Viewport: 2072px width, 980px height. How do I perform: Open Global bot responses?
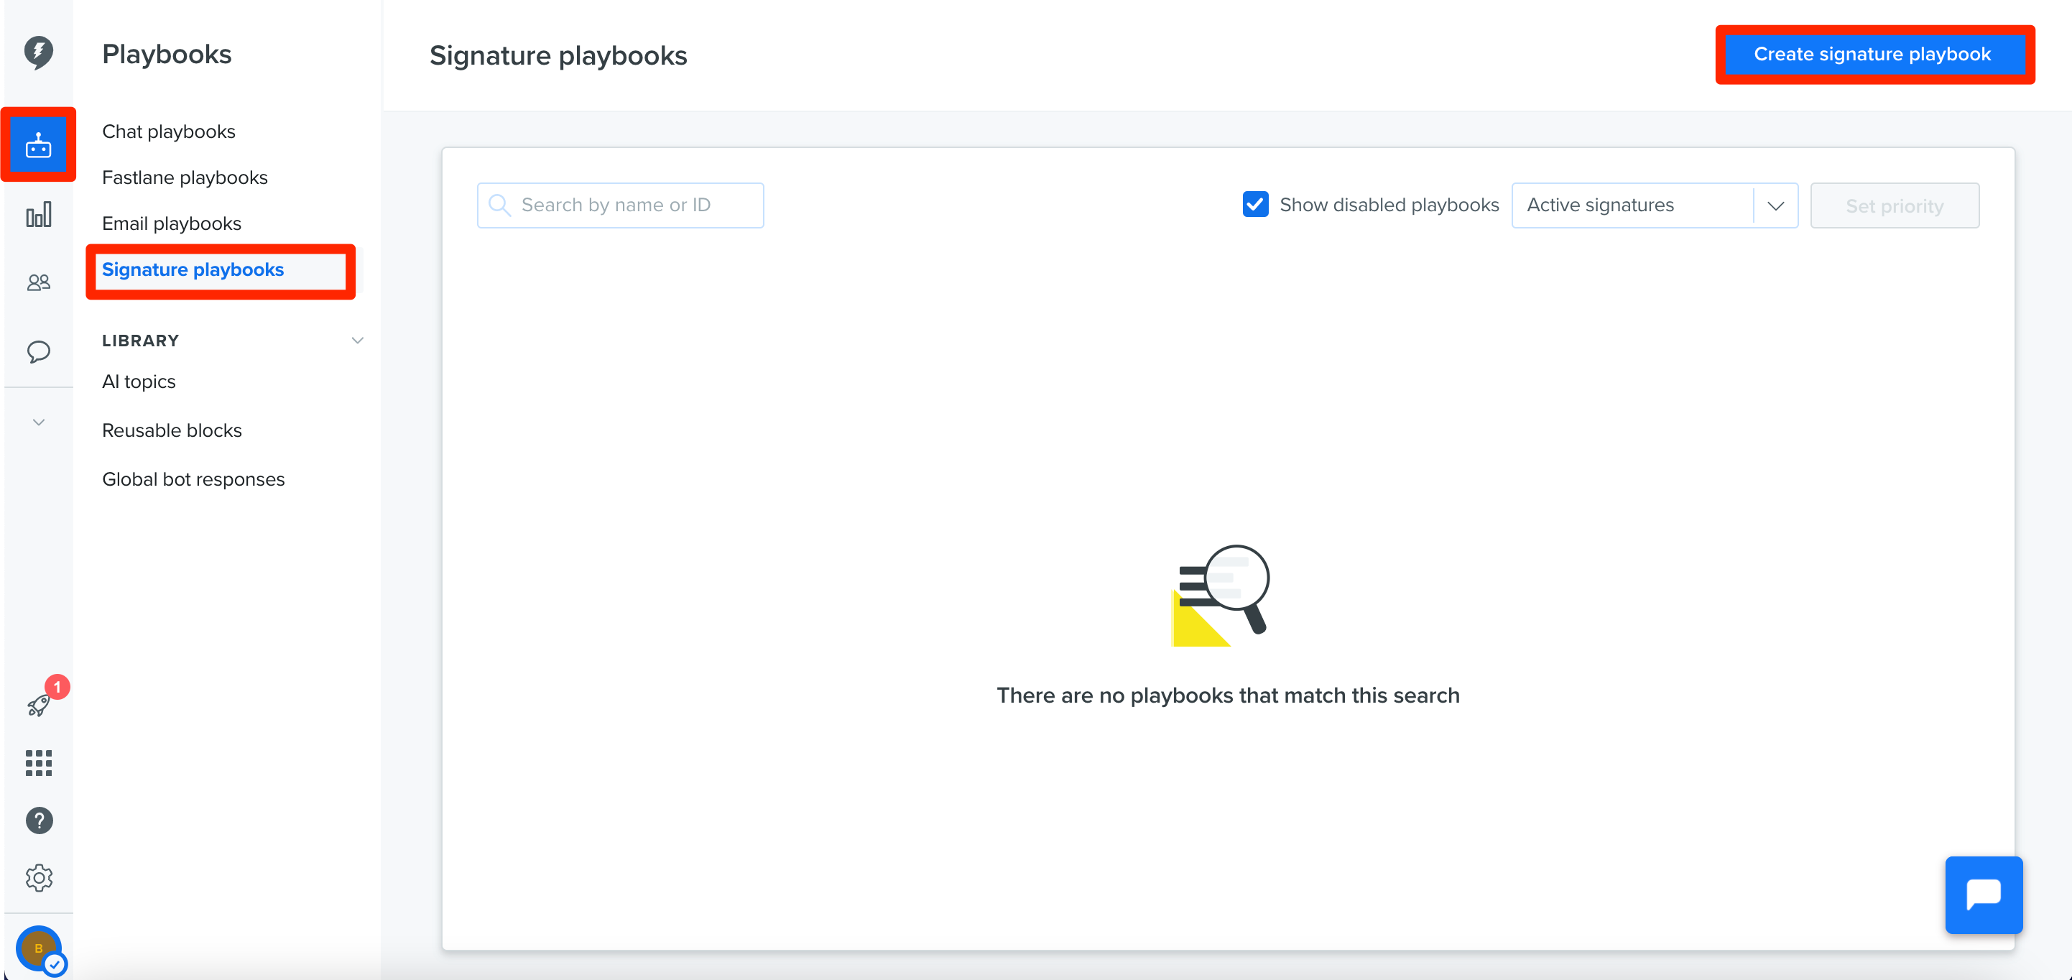193,479
